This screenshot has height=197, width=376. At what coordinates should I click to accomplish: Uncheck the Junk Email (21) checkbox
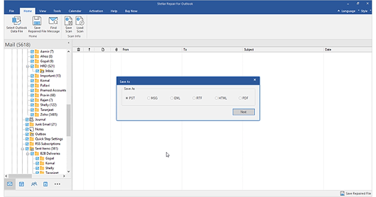(x=27, y=125)
